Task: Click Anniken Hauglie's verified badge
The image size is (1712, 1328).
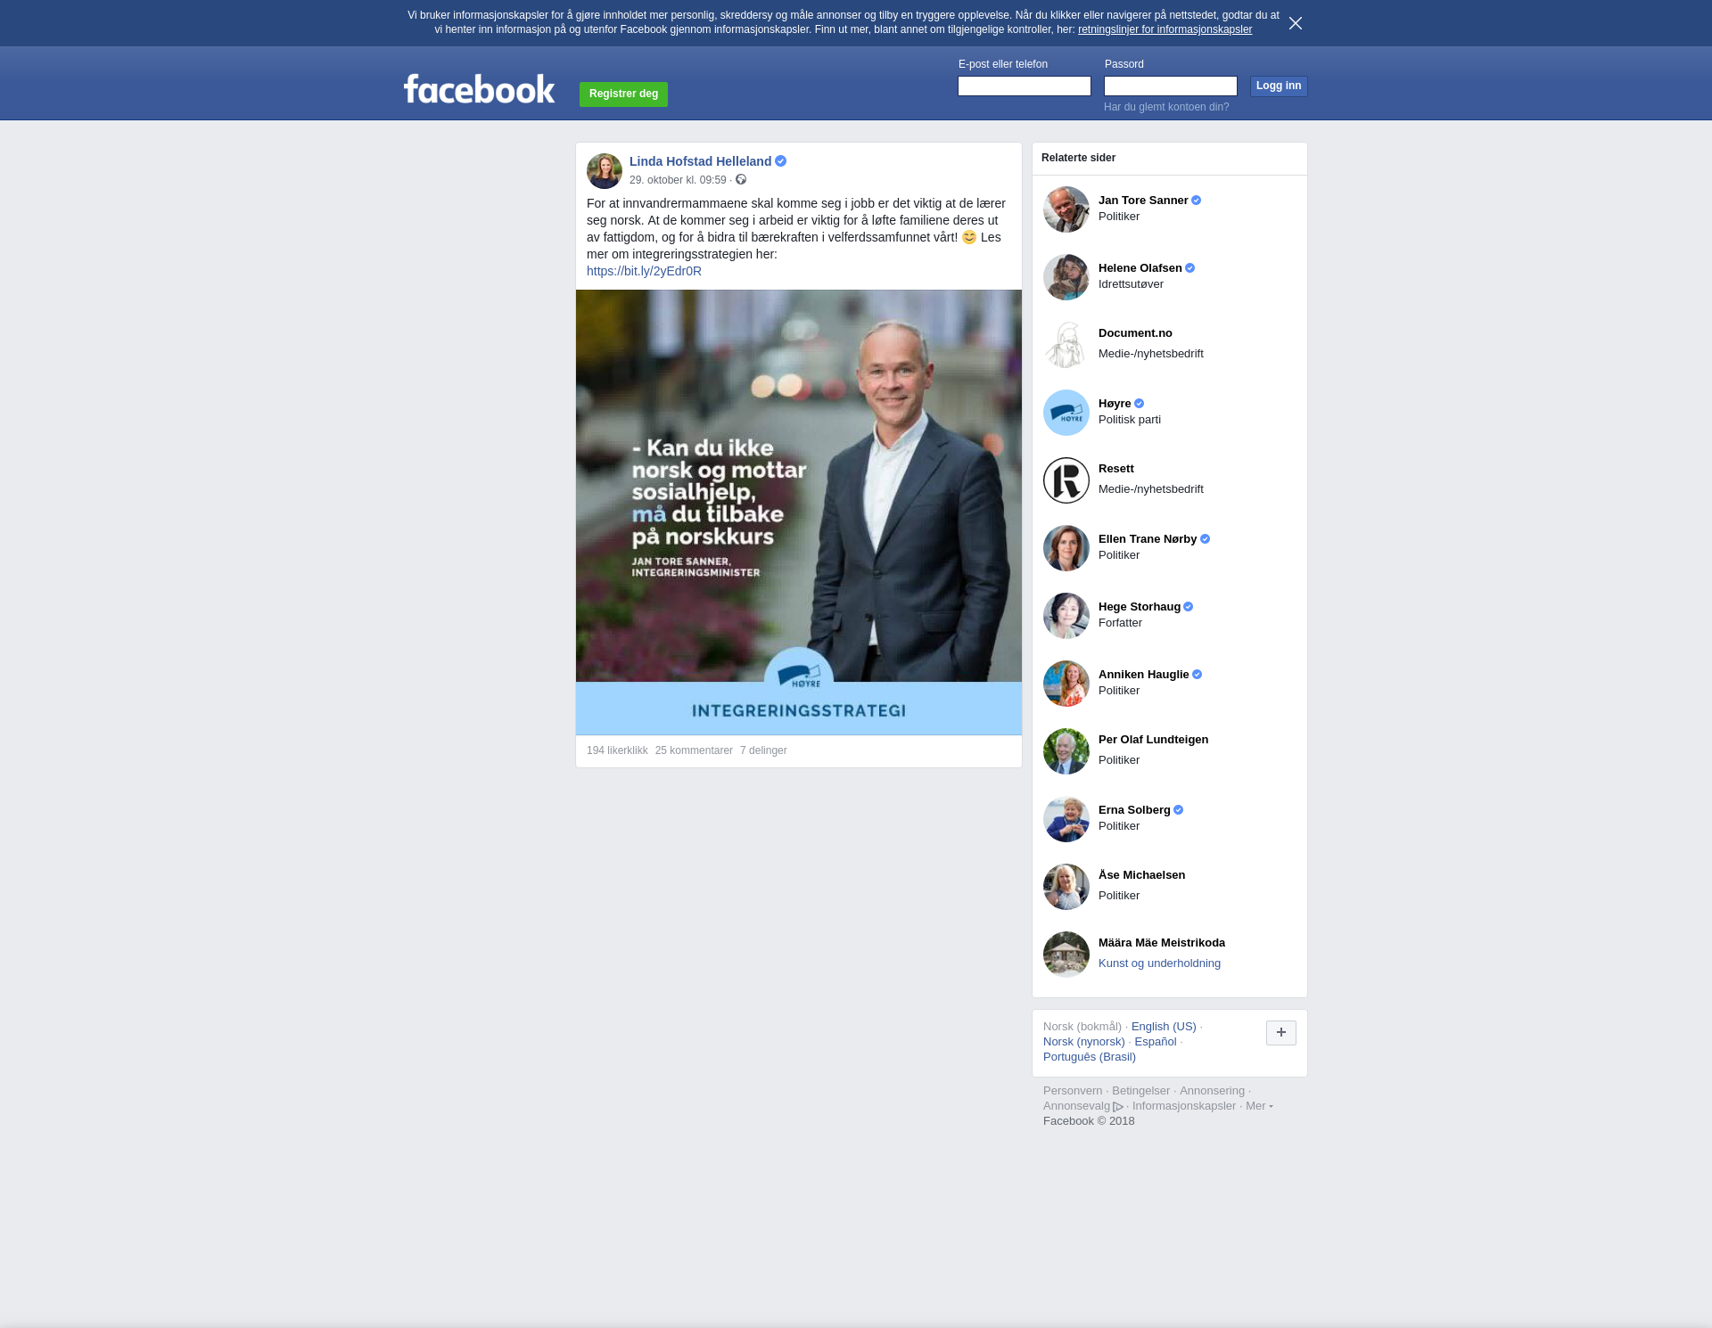Action: tap(1198, 675)
